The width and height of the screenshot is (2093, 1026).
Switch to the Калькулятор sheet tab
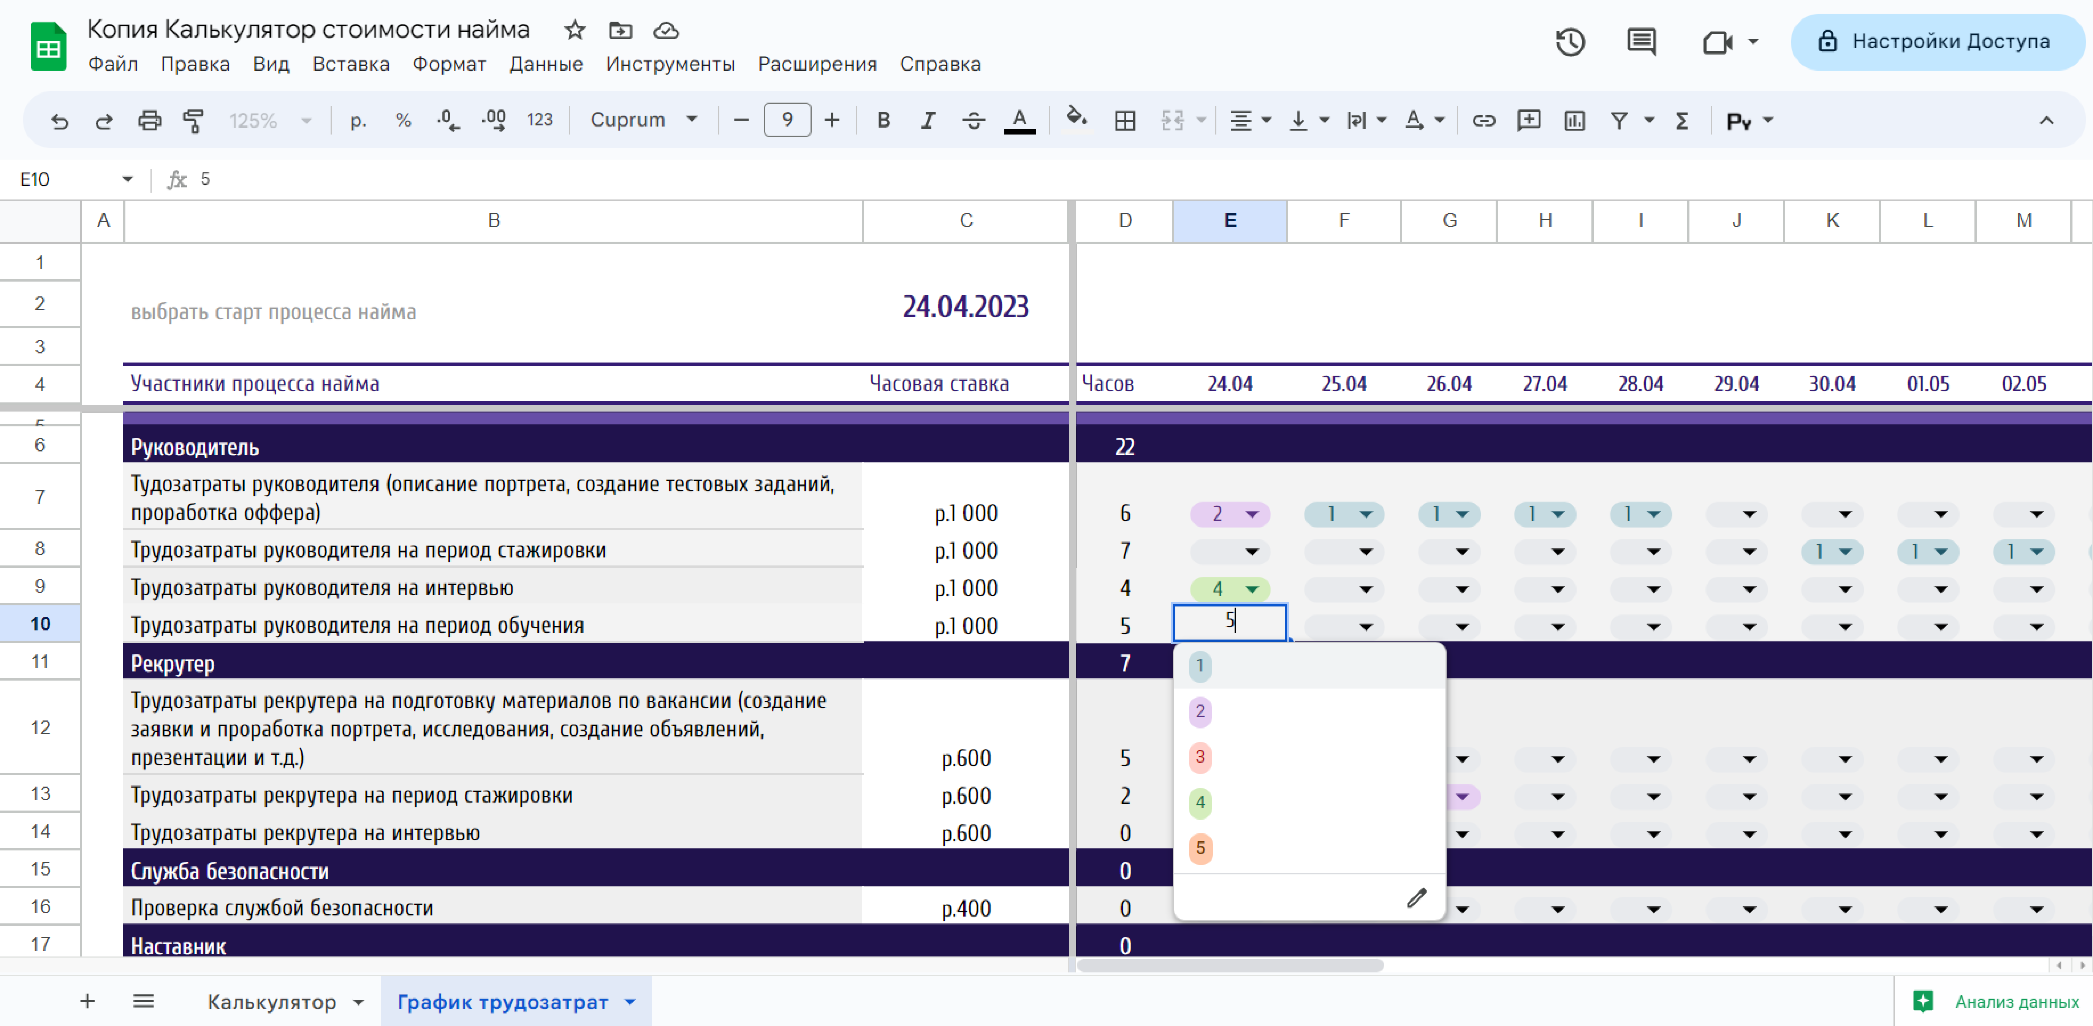click(x=271, y=1002)
